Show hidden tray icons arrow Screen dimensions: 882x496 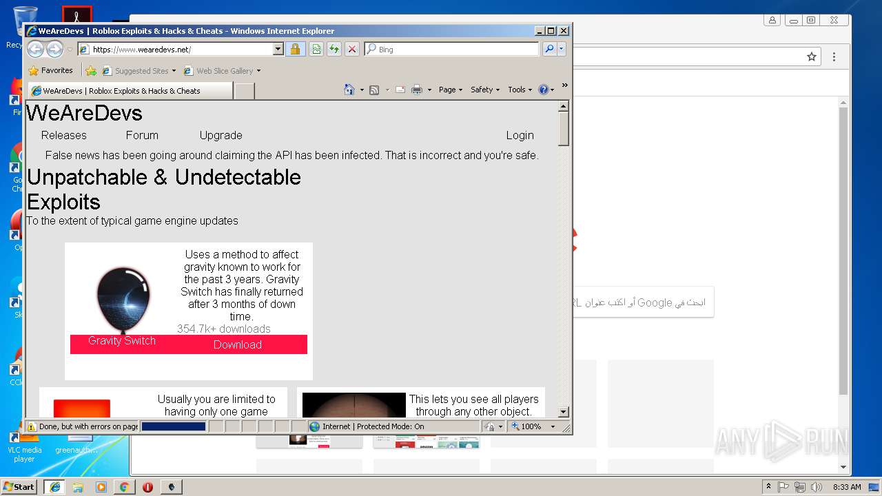(x=769, y=486)
